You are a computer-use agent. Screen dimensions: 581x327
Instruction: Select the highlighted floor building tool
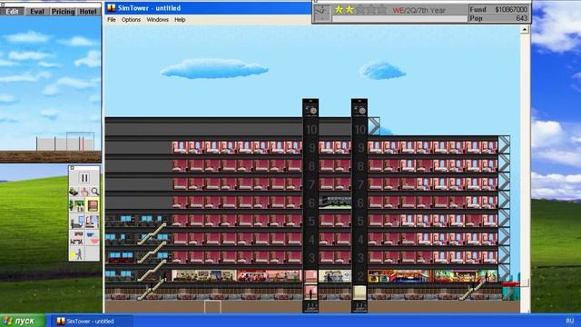point(93,205)
